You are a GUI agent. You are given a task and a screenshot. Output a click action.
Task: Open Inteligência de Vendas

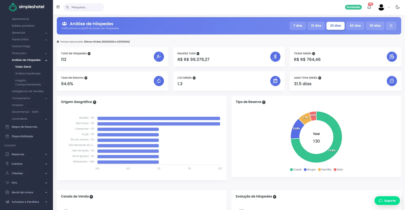[x=28, y=91]
